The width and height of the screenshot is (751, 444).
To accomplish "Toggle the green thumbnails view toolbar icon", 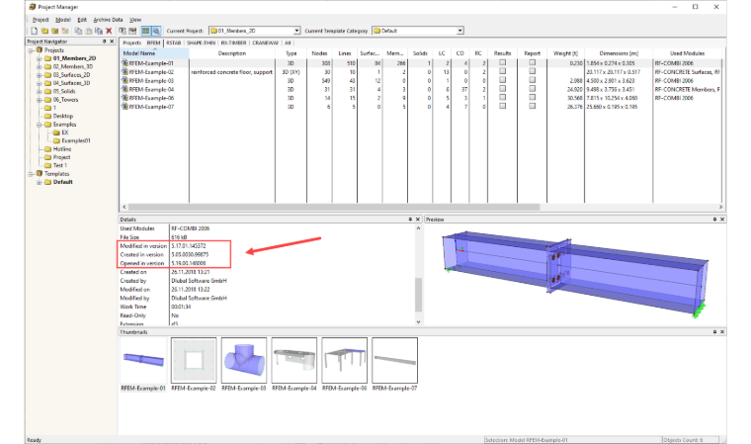I will (x=145, y=31).
